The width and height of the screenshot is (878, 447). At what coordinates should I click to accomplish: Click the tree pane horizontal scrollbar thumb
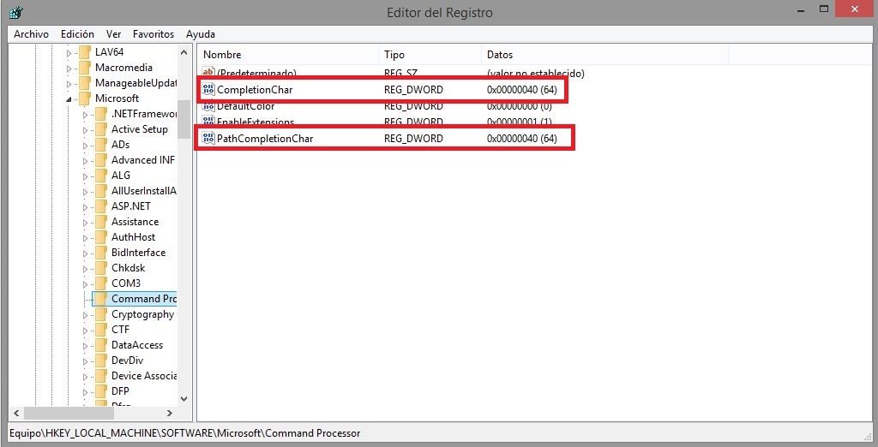point(69,413)
